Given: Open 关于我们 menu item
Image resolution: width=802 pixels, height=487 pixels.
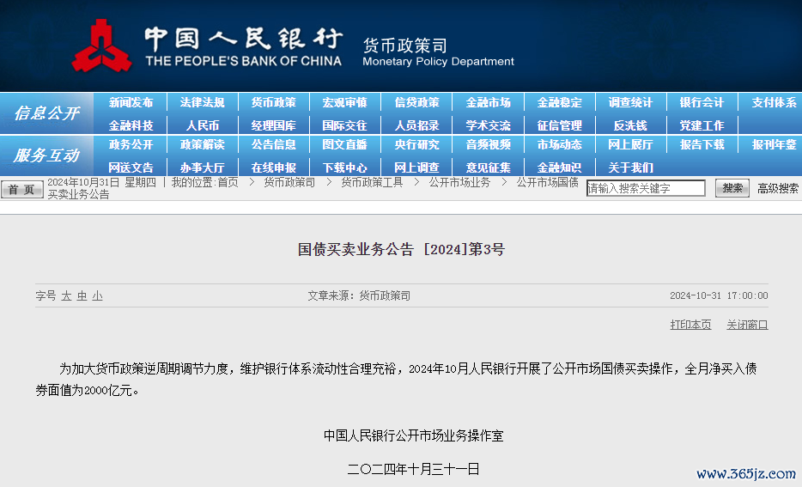Looking at the screenshot, I should [630, 167].
